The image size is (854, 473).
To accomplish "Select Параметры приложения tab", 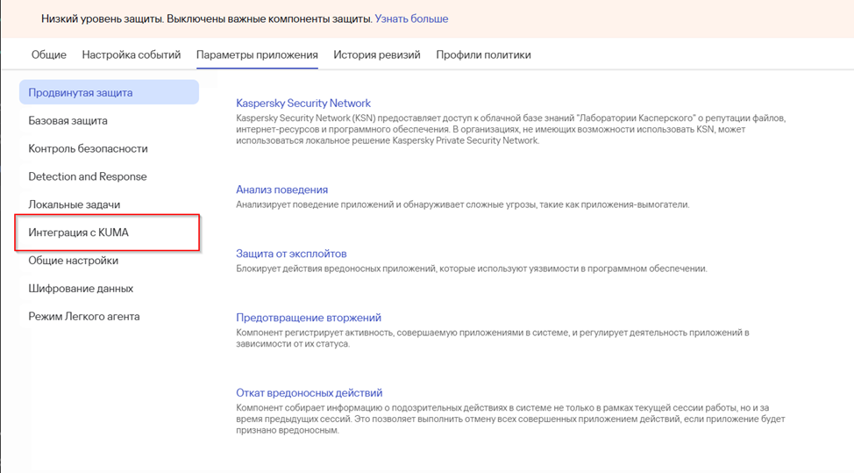I will pyautogui.click(x=257, y=54).
